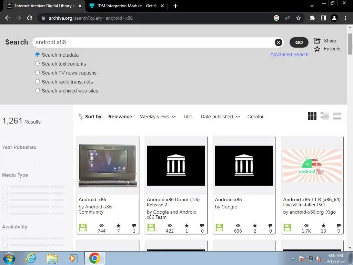This screenshot has width=353, height=265.
Task: Click favorites star on Android x86 11 R card
Action: point(323,226)
